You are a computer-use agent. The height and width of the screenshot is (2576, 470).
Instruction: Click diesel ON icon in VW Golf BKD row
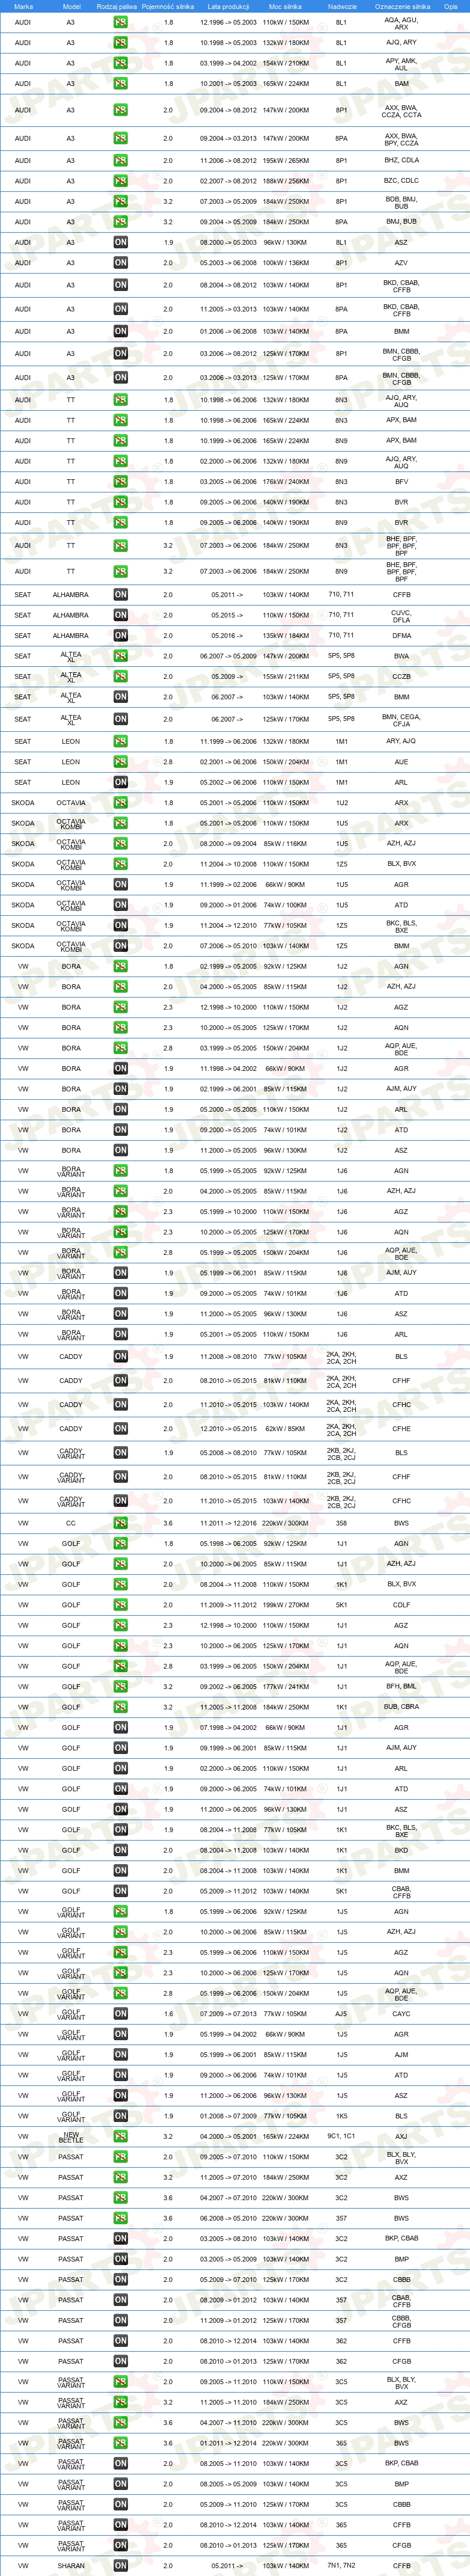point(120,1851)
